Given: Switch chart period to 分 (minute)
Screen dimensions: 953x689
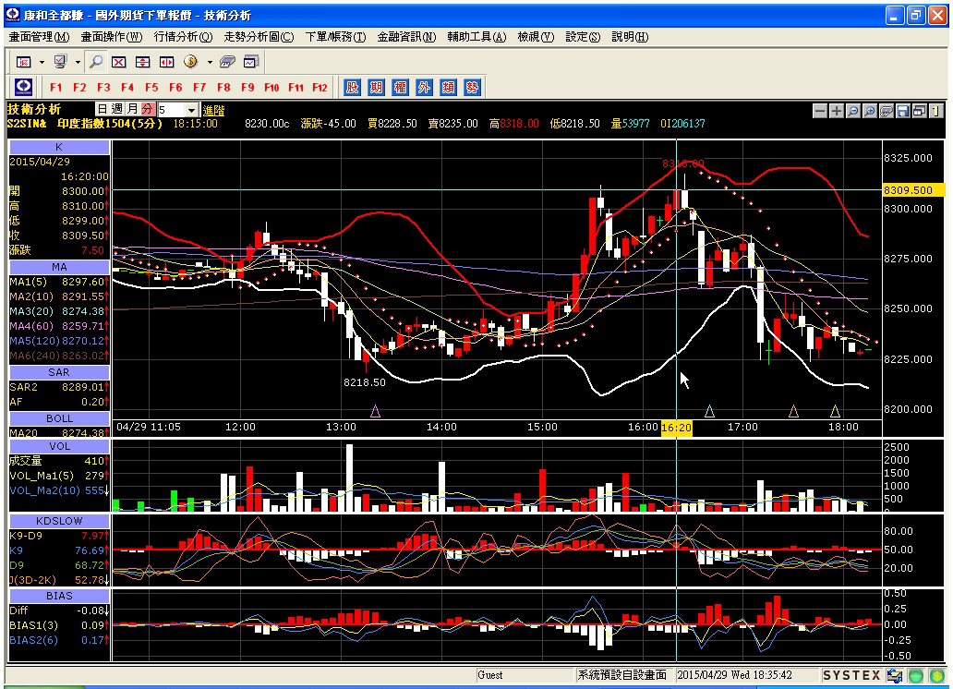Looking at the screenshot, I should [147, 109].
